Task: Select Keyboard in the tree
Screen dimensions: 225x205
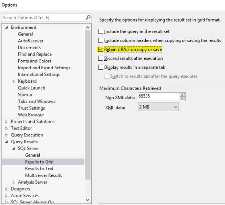Action: (x=27, y=81)
